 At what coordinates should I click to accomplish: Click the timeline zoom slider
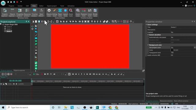22,74
